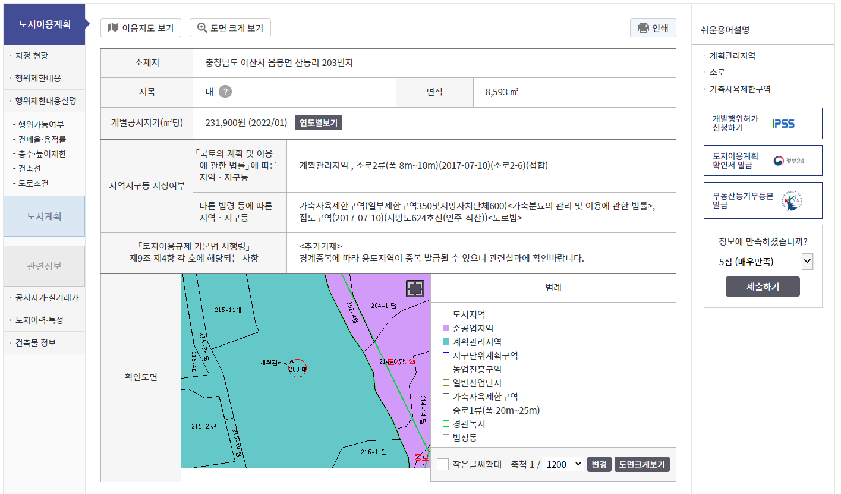Open the map scale dropdown showing 1200
Image resolution: width=841 pixels, height=494 pixels.
562,464
